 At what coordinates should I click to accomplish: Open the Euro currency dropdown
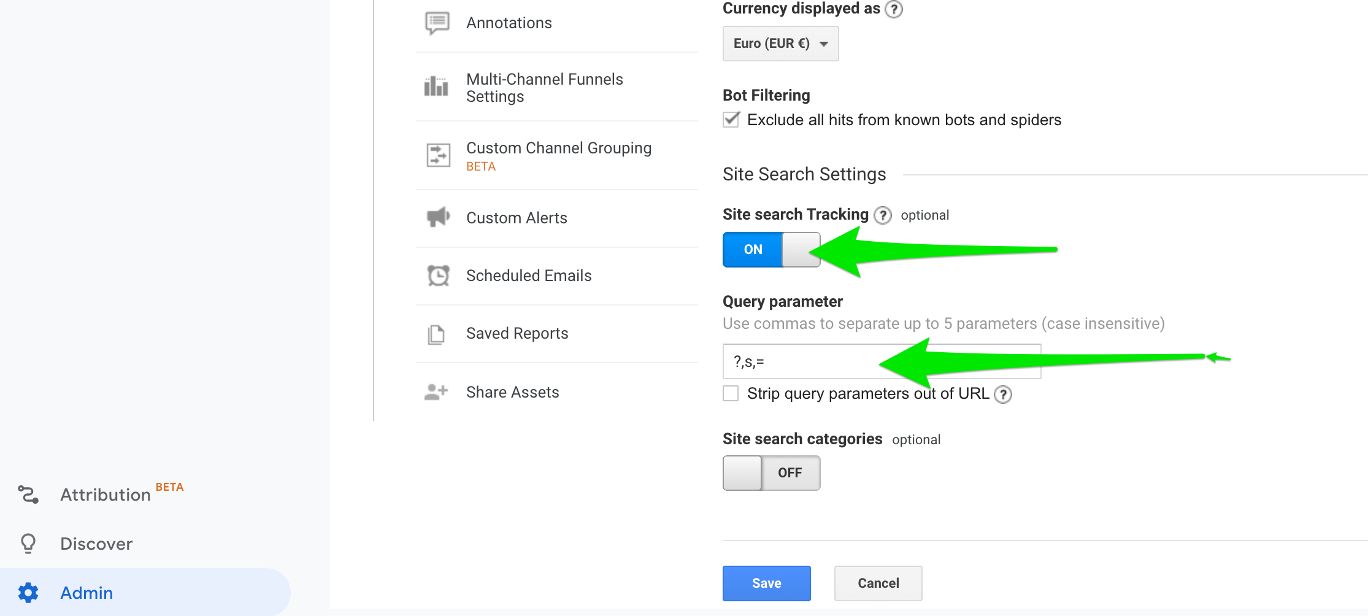[x=780, y=44]
